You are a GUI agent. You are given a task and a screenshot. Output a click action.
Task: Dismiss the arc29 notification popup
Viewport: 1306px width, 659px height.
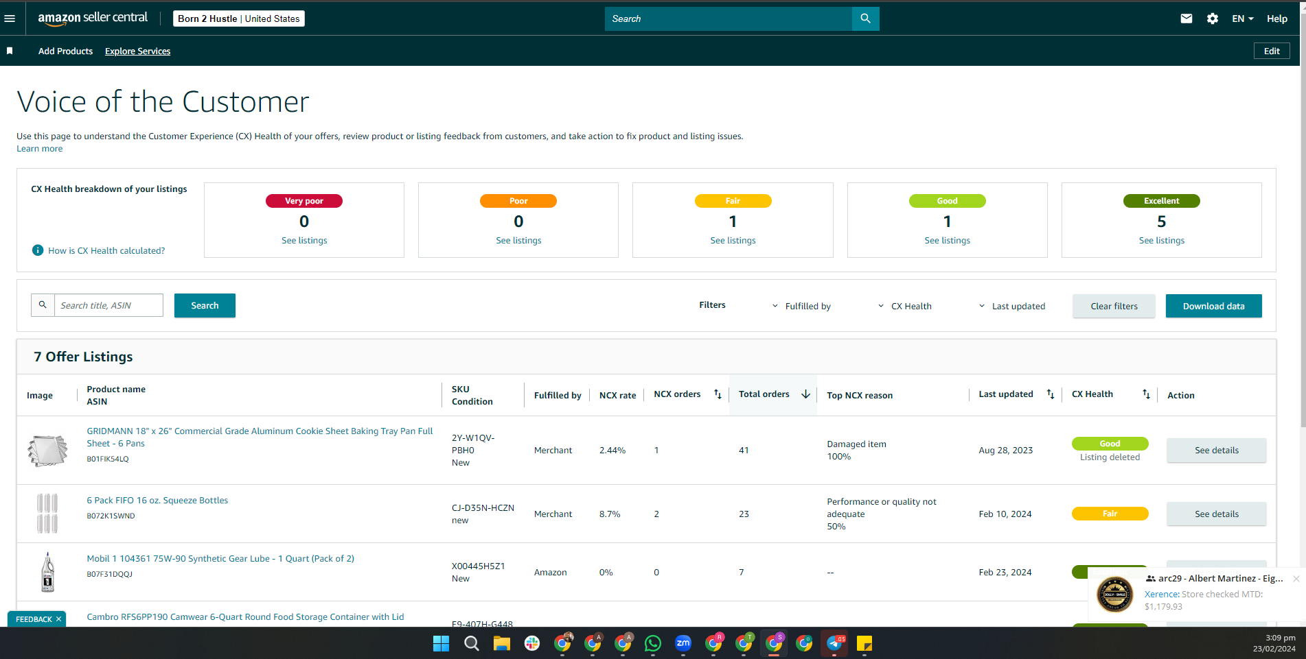point(1296,579)
